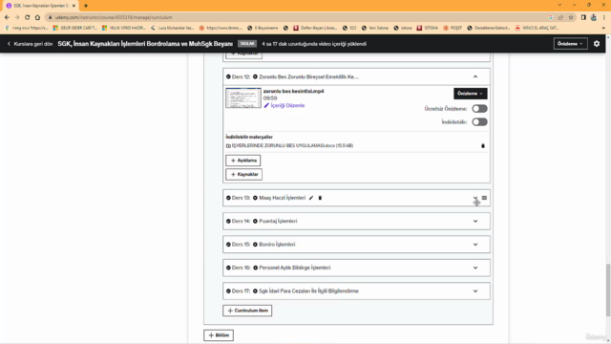Click the + Bölüm button

click(x=219, y=335)
